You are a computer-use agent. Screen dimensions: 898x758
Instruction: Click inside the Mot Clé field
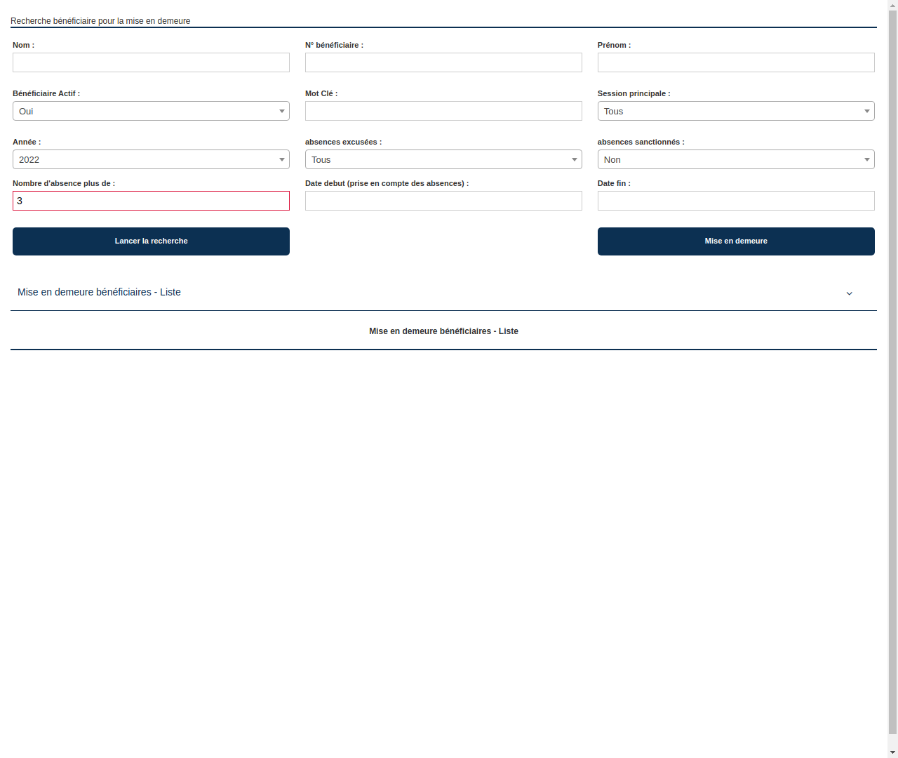click(443, 111)
